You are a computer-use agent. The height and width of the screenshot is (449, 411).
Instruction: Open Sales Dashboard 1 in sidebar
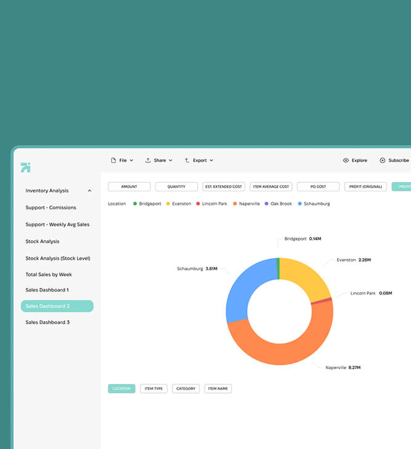[x=47, y=290]
